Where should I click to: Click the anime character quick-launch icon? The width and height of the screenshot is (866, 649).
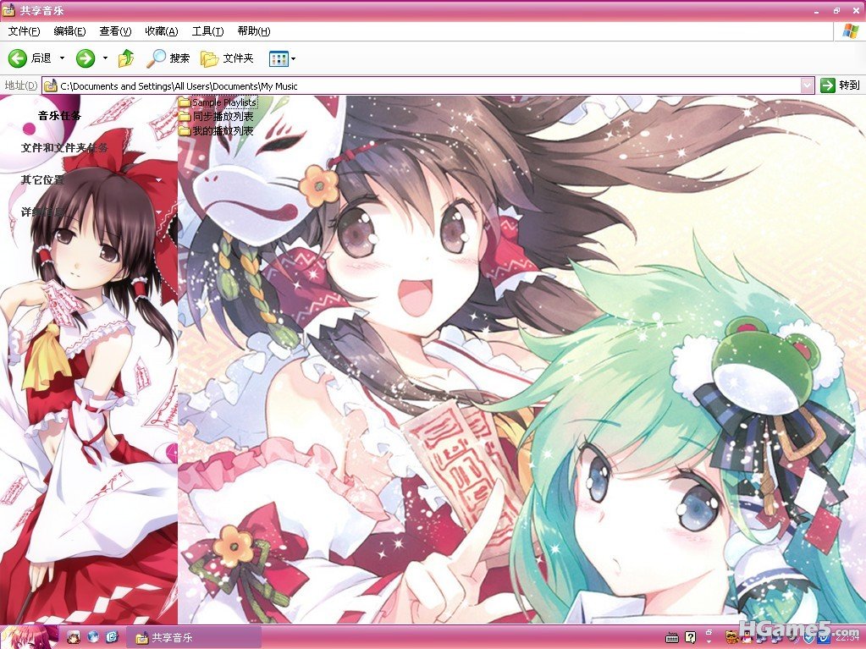74,638
